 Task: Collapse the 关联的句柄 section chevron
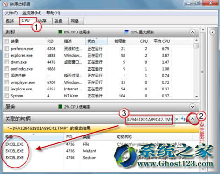(x=192, y=119)
